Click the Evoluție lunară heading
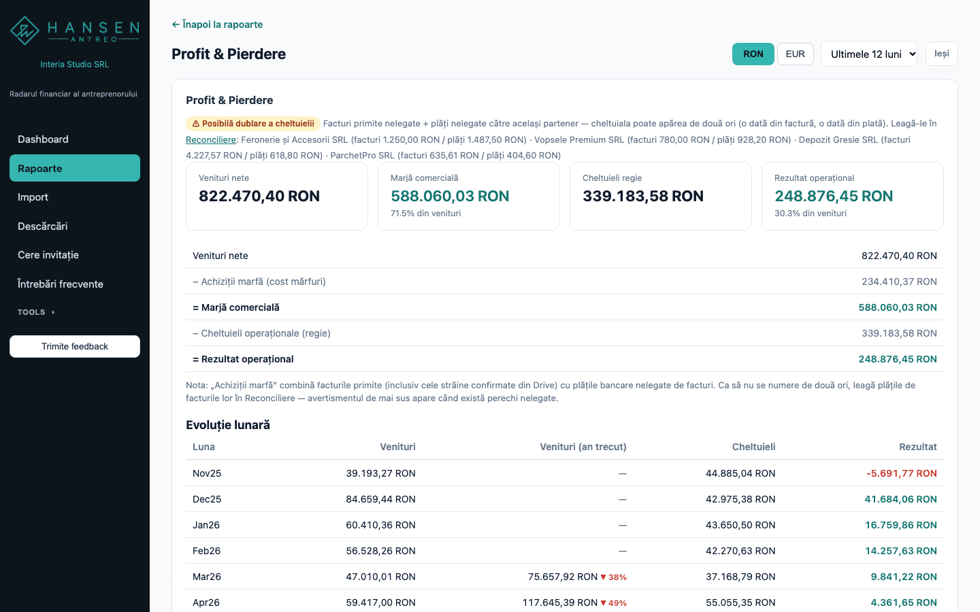The height and width of the screenshot is (612, 980). click(x=228, y=425)
